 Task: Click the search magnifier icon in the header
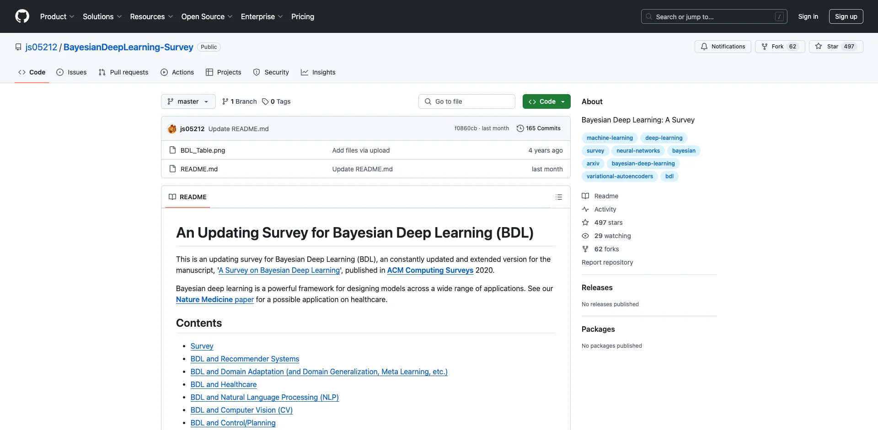[x=649, y=16]
